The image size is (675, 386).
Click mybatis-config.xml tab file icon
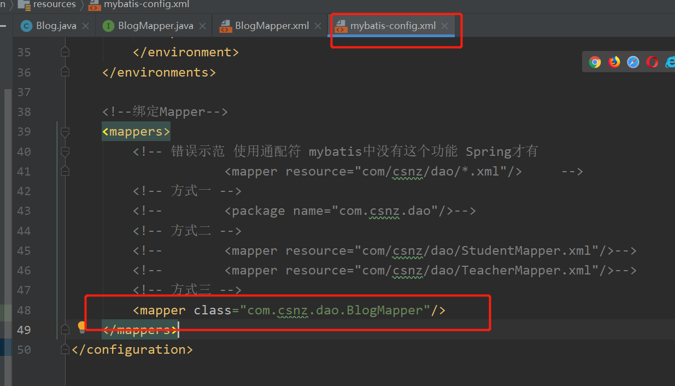pyautogui.click(x=341, y=26)
